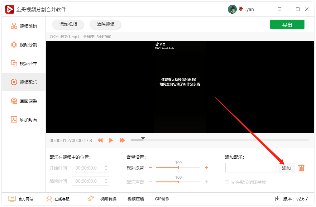This screenshot has height=207, width=316.
Task: Open the GIF制作 GIF maker link
Action: point(162,199)
